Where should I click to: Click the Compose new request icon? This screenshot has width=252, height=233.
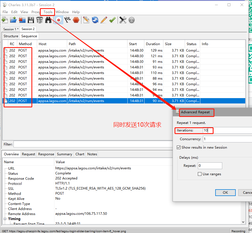[86, 20]
